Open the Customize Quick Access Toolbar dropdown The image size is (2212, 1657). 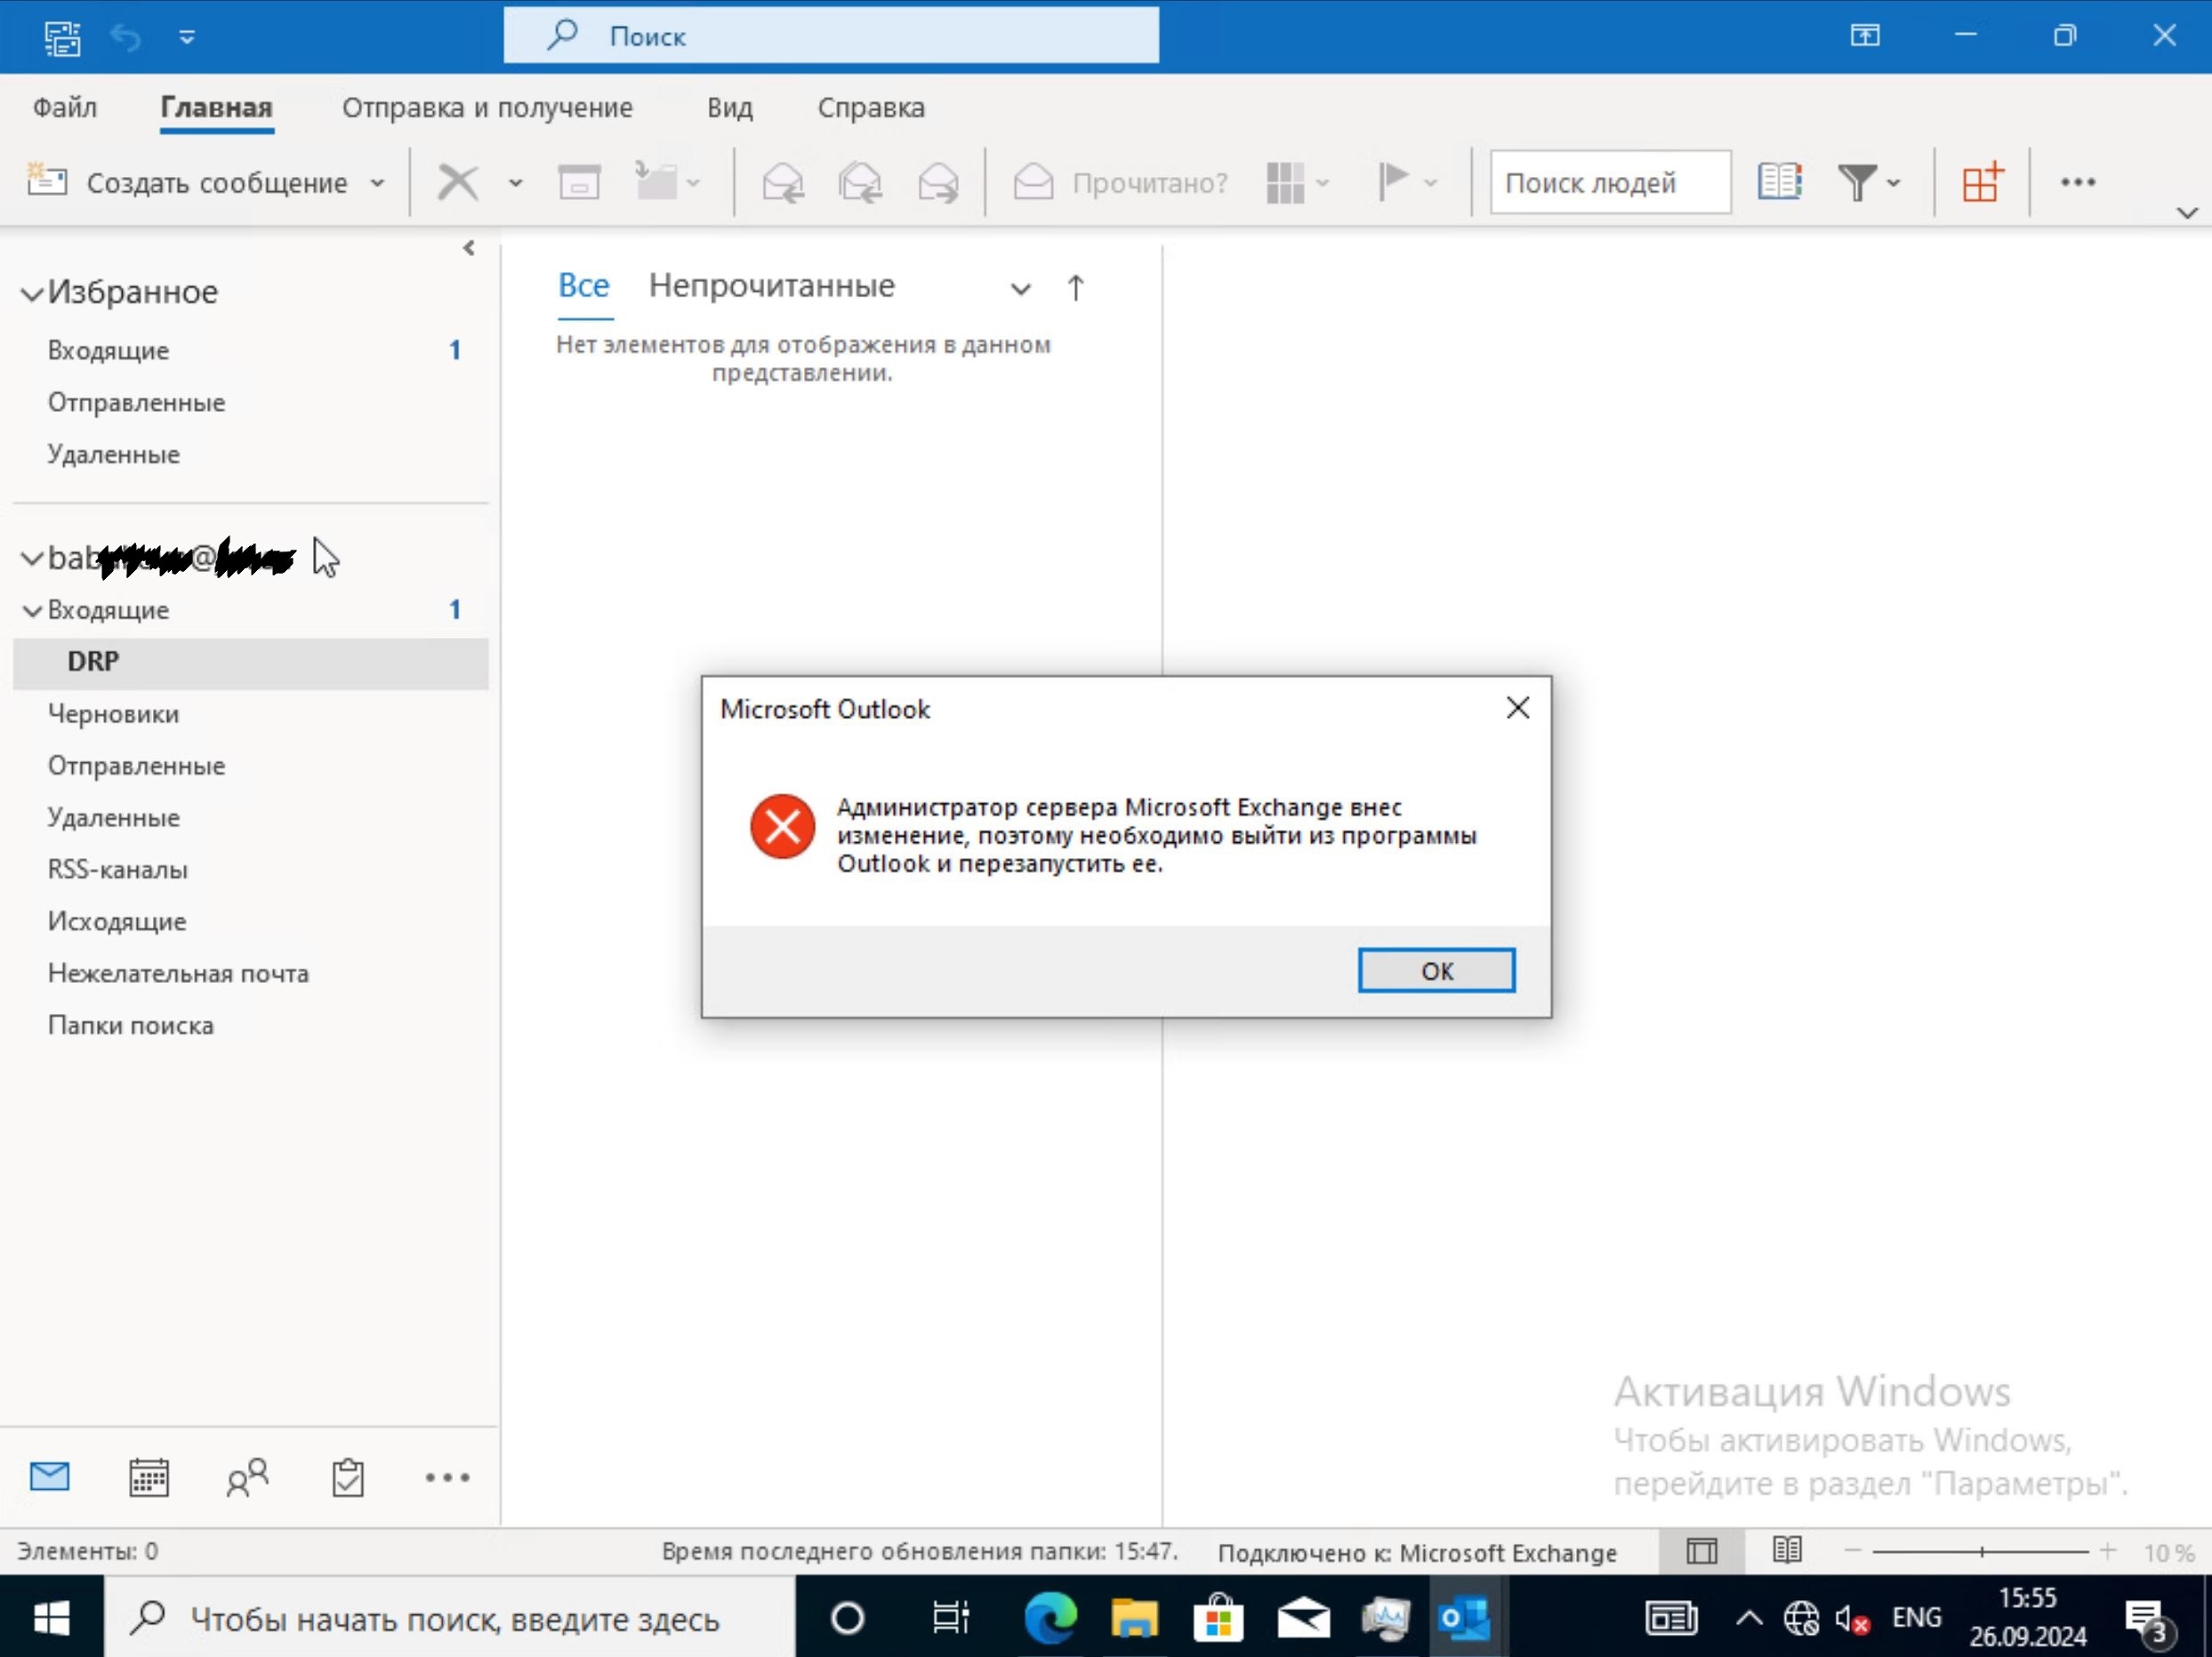[186, 37]
